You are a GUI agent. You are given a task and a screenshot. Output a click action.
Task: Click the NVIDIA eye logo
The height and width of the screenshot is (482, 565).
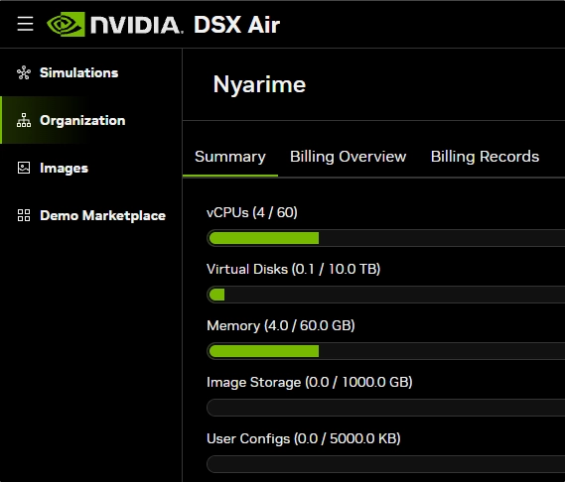tap(66, 24)
